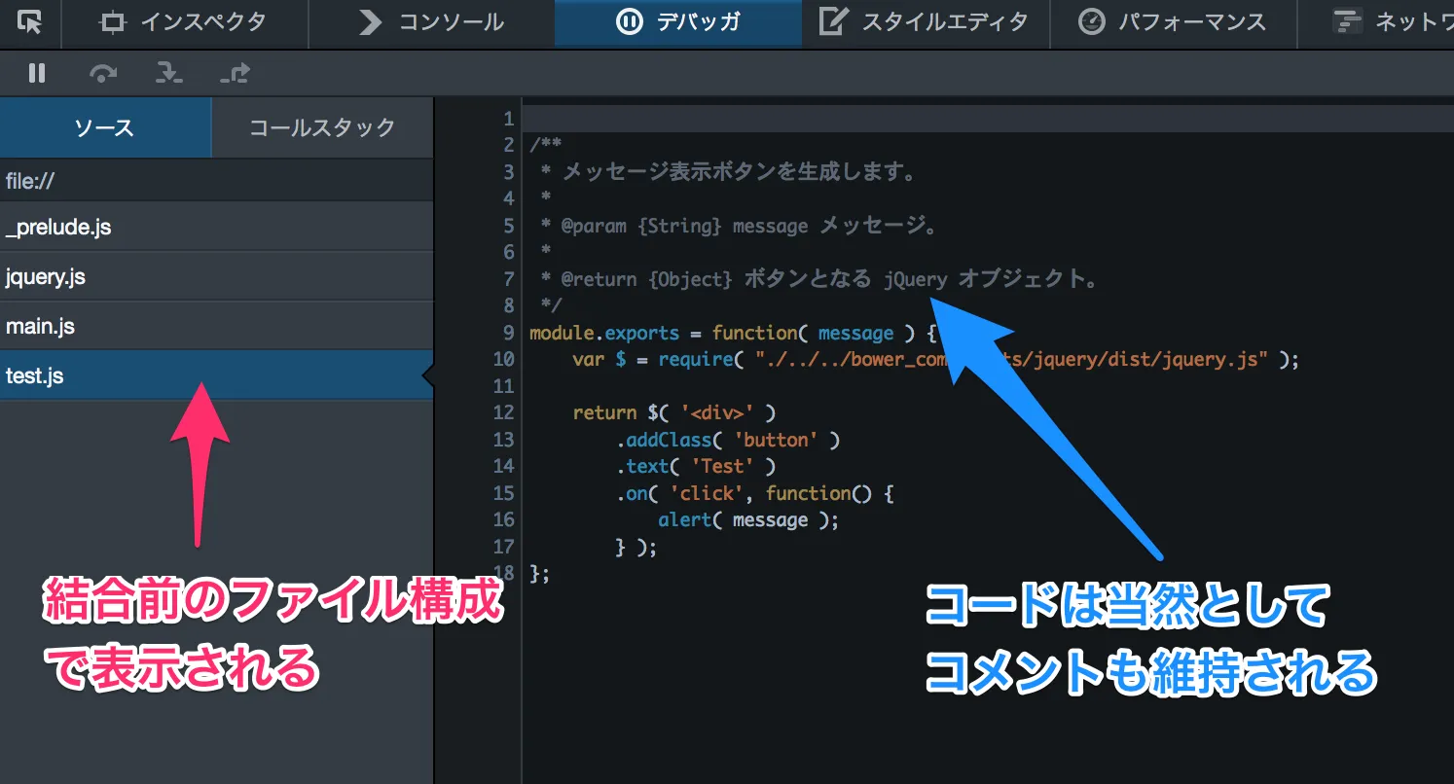The height and width of the screenshot is (784, 1454).
Task: Click the コンソール chevron icon
Action: point(368,23)
